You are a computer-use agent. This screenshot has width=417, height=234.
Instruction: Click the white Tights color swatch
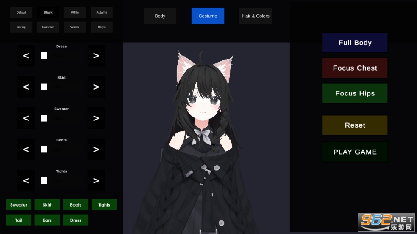click(x=44, y=181)
